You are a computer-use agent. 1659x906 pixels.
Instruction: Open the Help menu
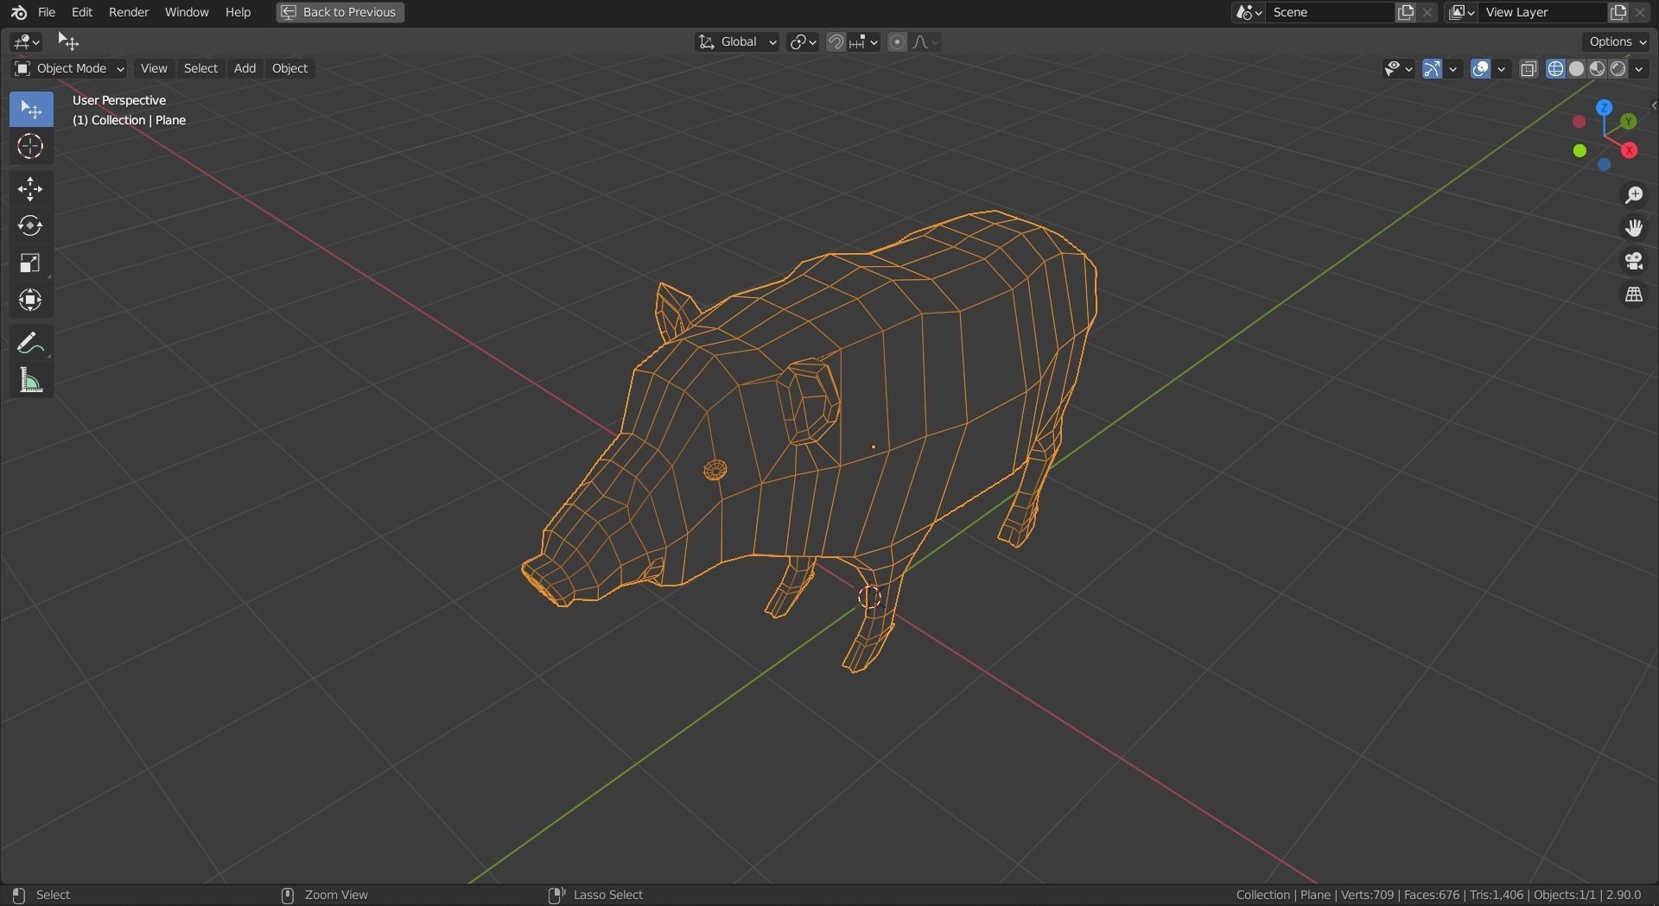[238, 12]
